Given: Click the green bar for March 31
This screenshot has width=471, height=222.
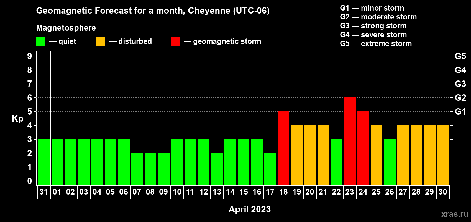Looking at the screenshot, I should [44, 162].
